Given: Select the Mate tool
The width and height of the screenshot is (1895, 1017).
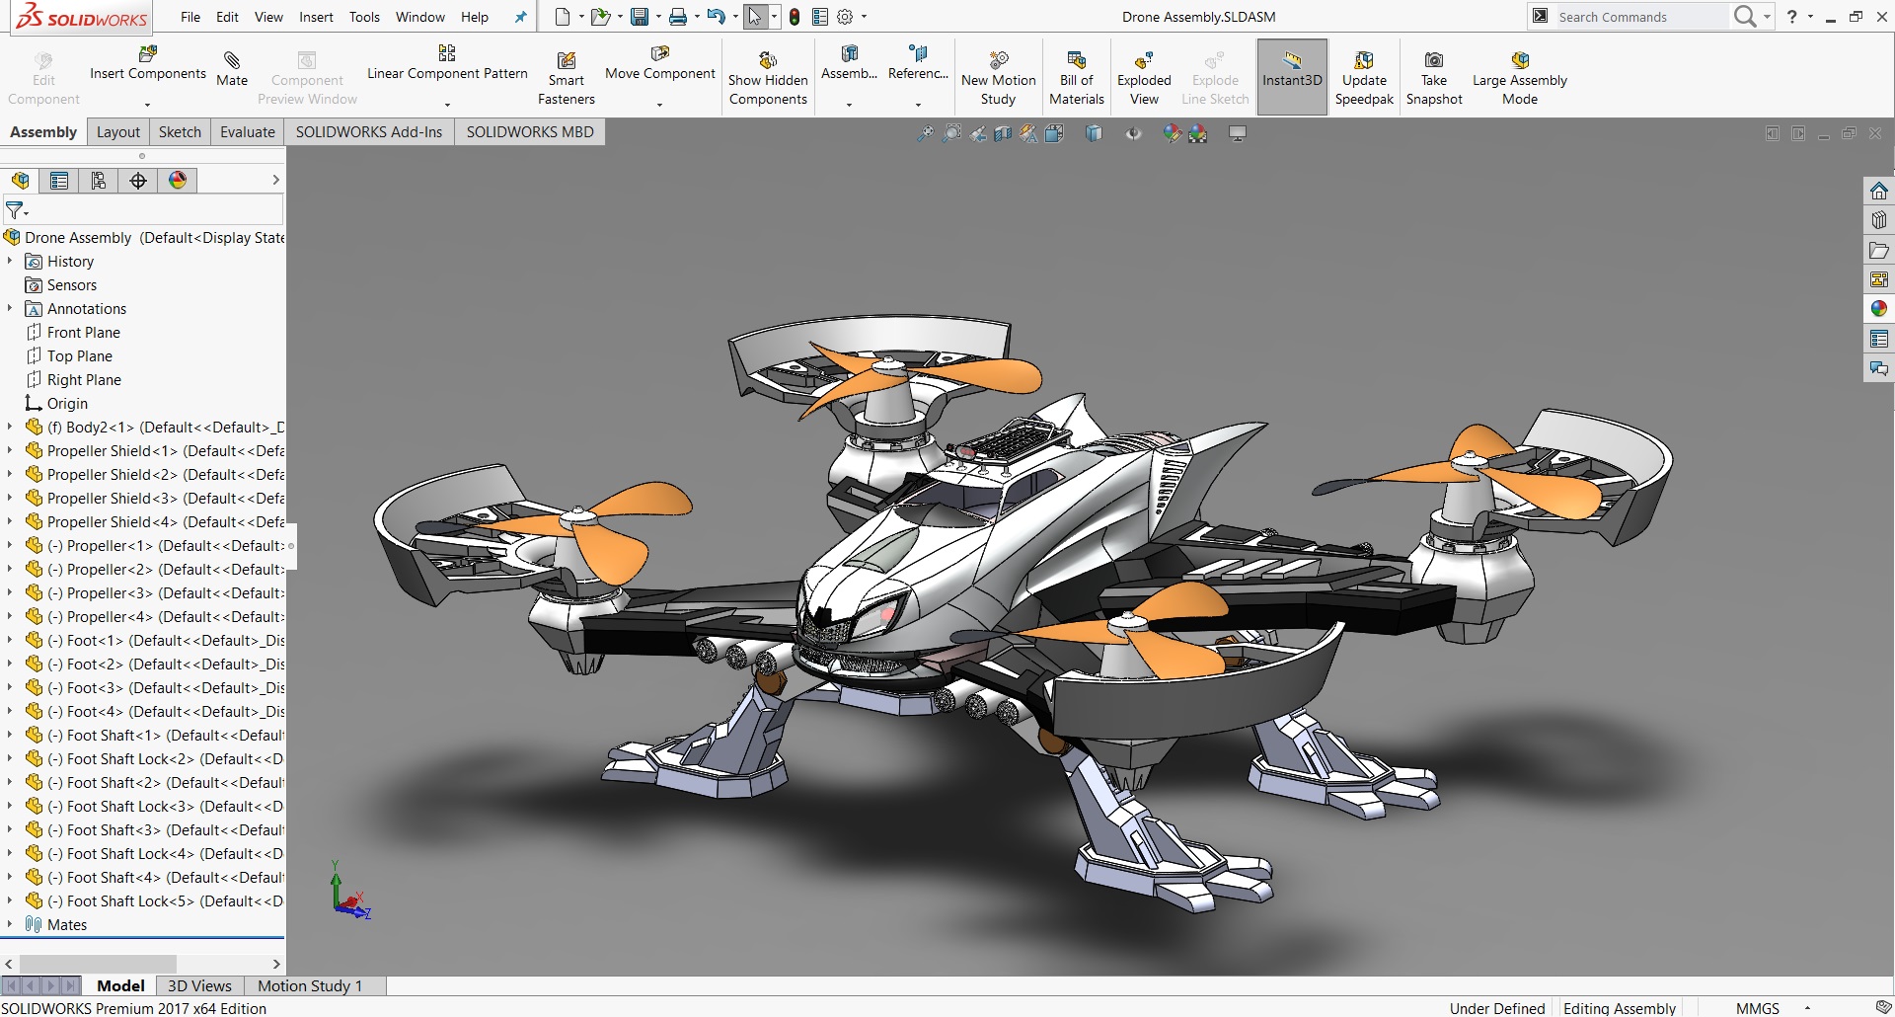Looking at the screenshot, I should point(232,67).
